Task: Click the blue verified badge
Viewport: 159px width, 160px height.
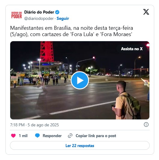Action: 57,12
